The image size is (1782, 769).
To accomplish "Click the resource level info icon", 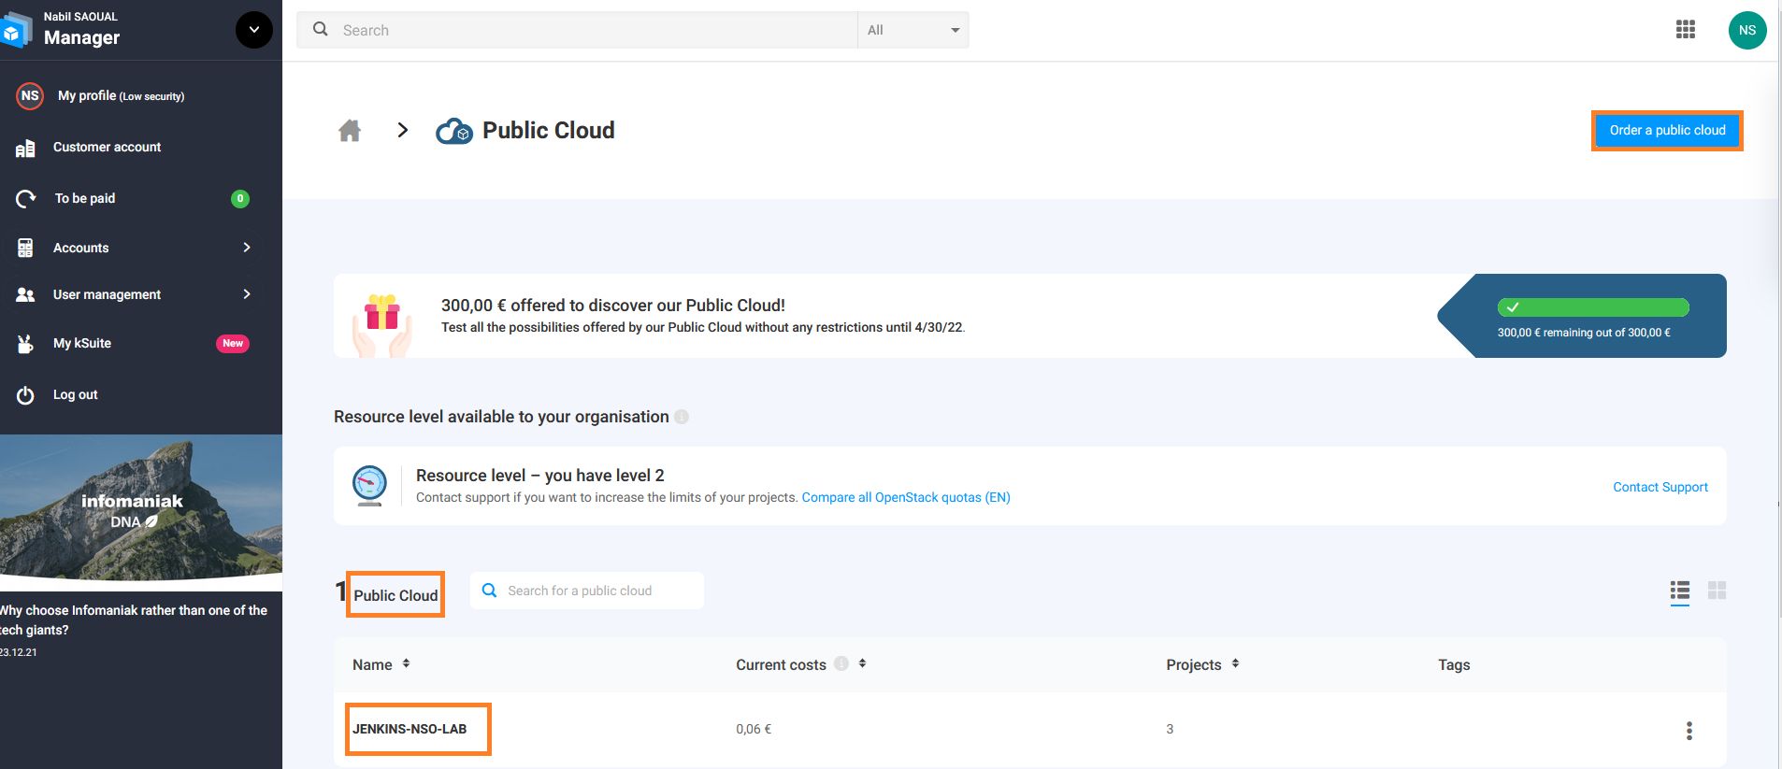I will point(682,417).
